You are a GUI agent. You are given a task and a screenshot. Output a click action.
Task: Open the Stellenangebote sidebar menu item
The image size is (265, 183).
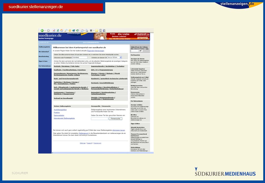(44, 47)
